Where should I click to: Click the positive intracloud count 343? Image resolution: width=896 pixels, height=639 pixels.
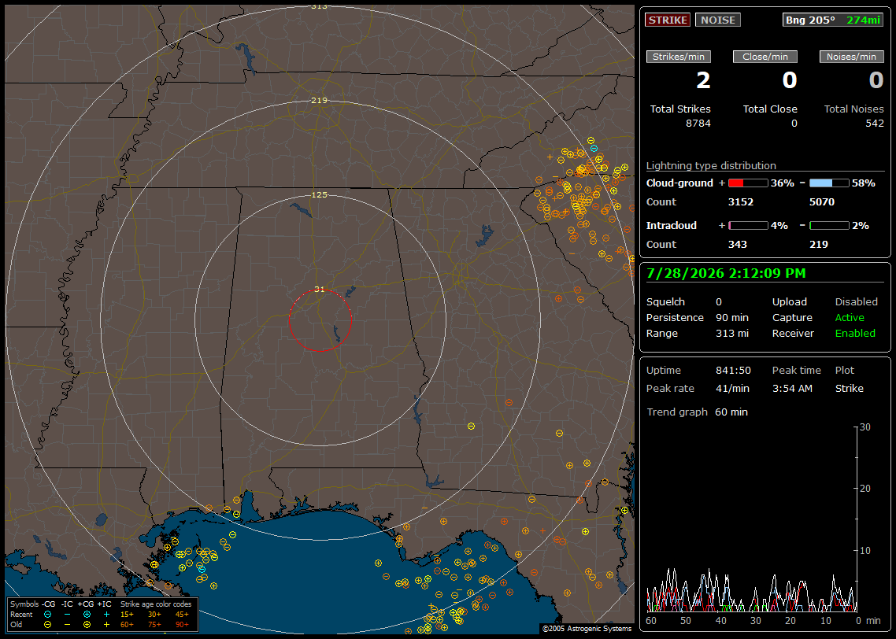click(737, 245)
